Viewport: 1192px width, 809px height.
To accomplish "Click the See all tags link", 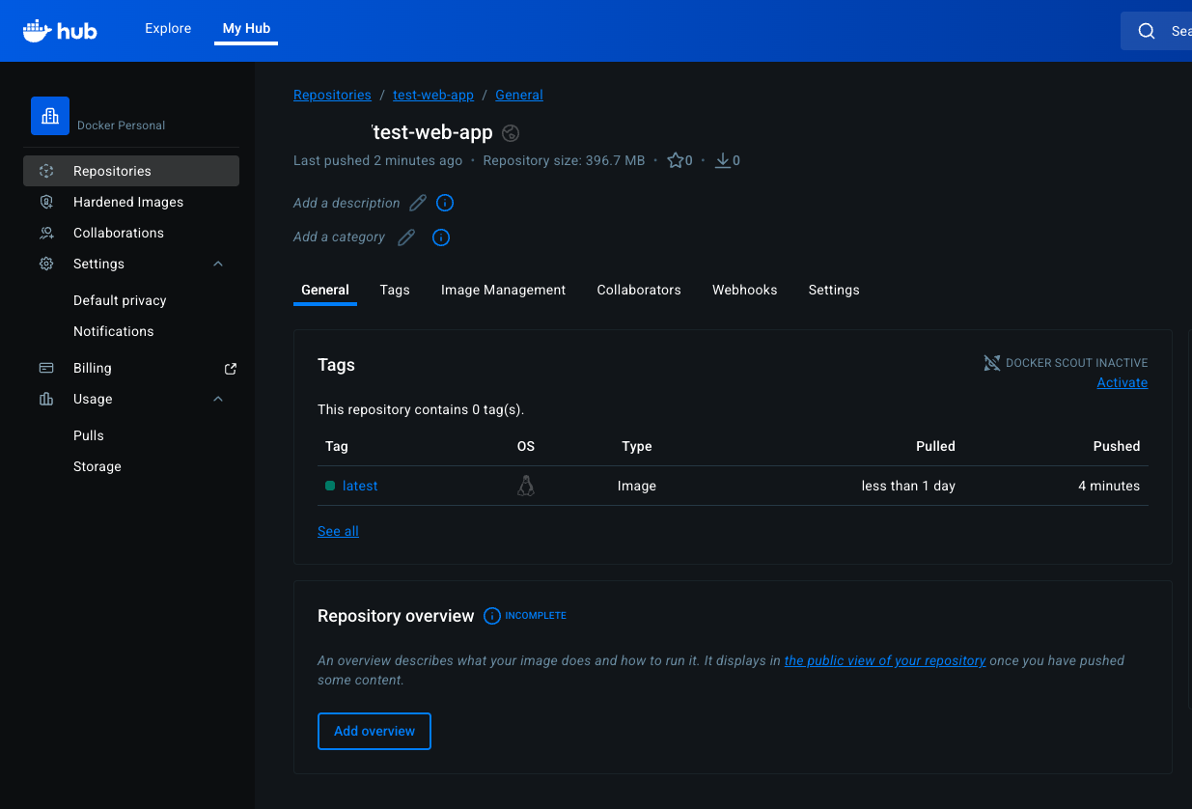I will point(338,531).
